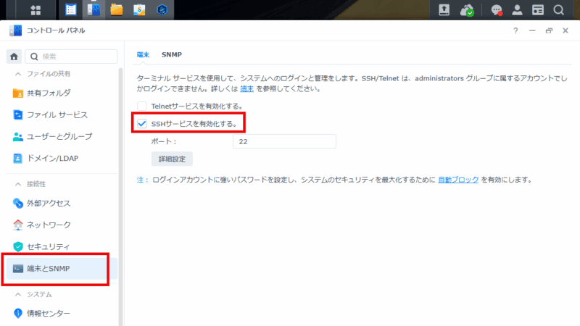Click the Control Panel home icon
This screenshot has width=580, height=326.
[14, 57]
